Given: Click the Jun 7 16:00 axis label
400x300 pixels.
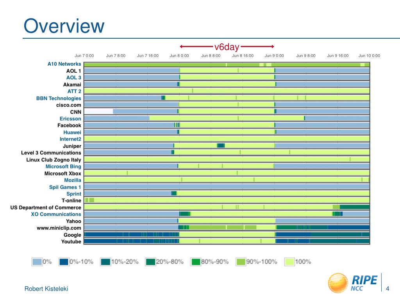Looking at the screenshot, I should [x=148, y=55].
